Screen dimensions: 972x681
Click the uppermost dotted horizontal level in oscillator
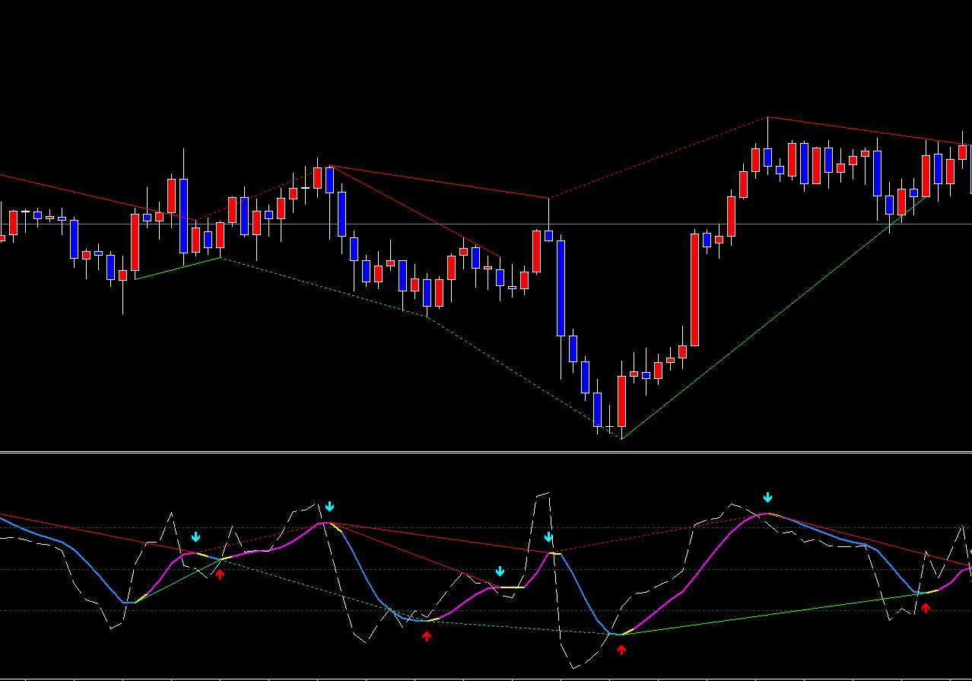pyautogui.click(x=486, y=528)
